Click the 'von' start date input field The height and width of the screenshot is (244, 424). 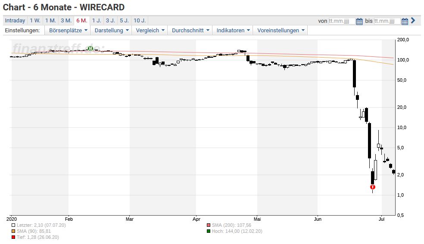(x=342, y=21)
